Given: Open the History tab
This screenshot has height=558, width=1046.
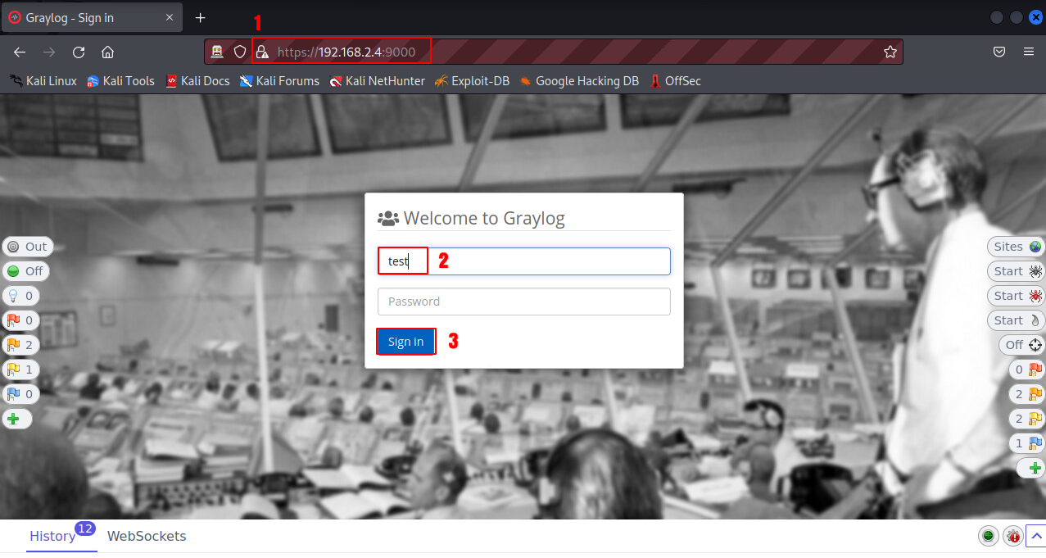Looking at the screenshot, I should [x=52, y=537].
